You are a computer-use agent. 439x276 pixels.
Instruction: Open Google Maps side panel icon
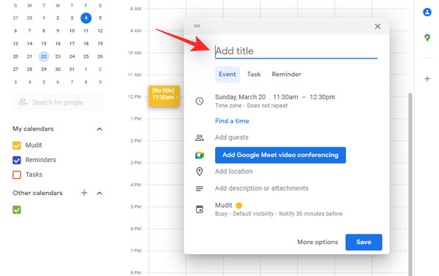[x=427, y=37]
